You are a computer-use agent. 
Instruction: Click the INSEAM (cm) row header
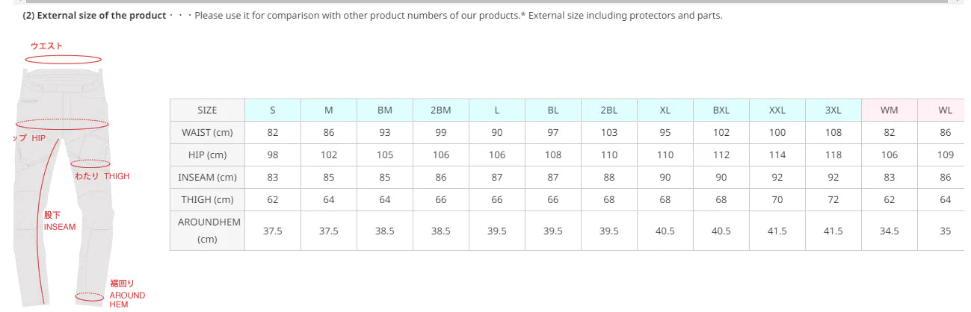point(207,178)
